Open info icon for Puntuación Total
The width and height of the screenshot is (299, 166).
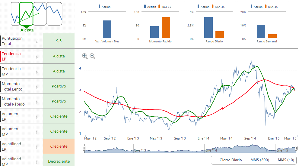[x=37, y=41]
